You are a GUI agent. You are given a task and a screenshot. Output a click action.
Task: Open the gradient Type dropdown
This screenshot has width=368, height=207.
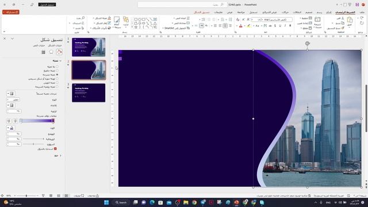[x=13, y=99]
